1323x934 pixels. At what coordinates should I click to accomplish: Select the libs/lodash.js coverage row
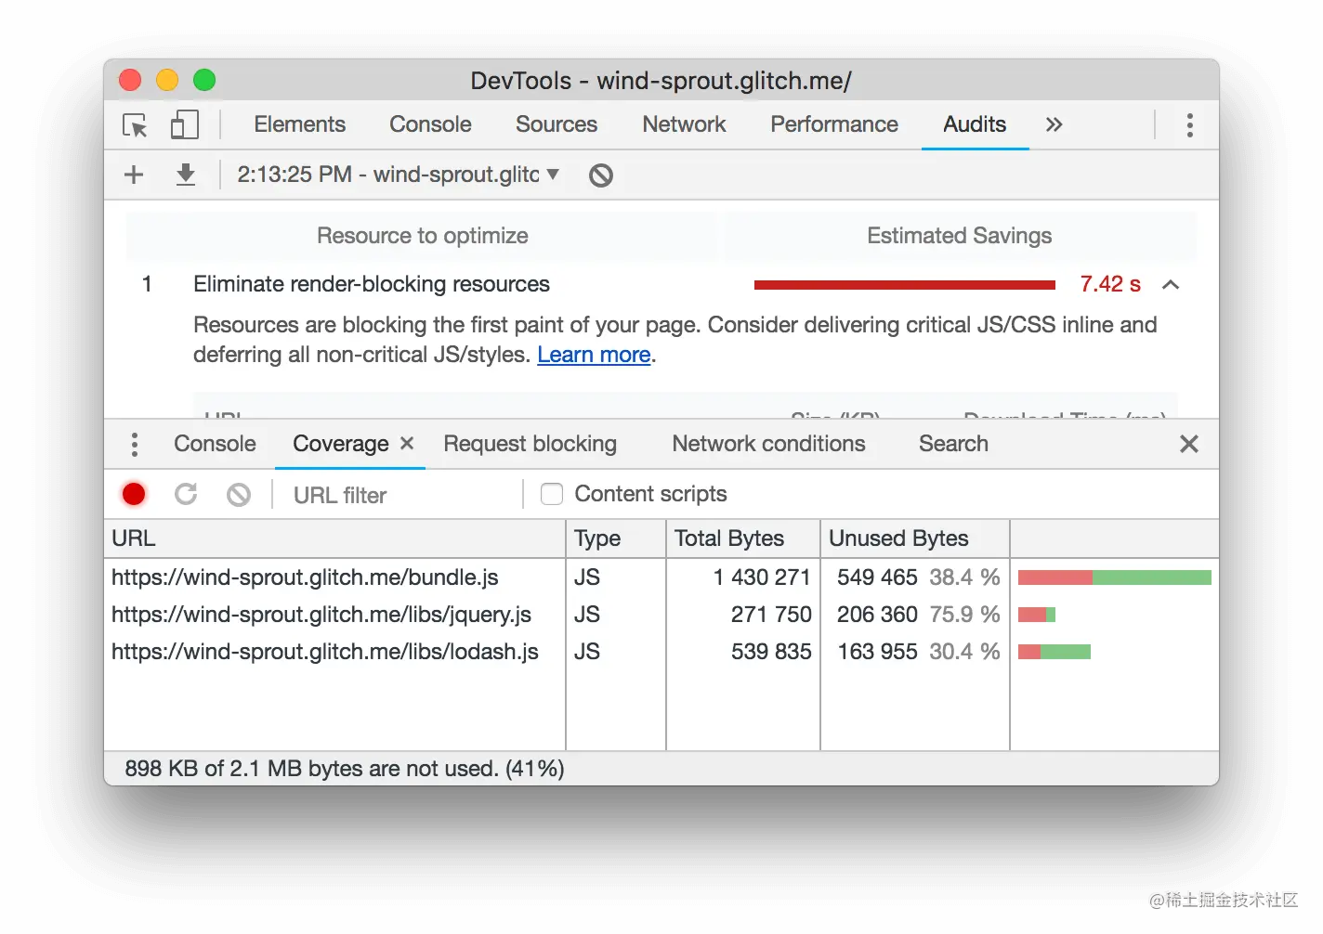[x=661, y=652]
